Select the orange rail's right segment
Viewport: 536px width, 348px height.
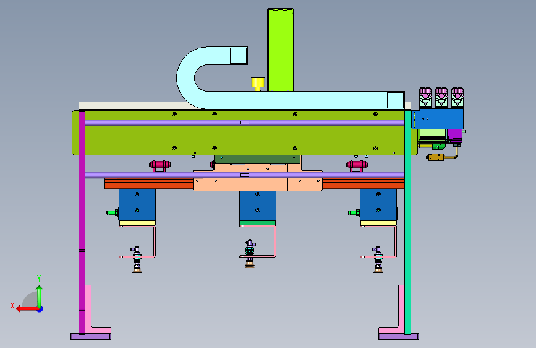pos(364,183)
